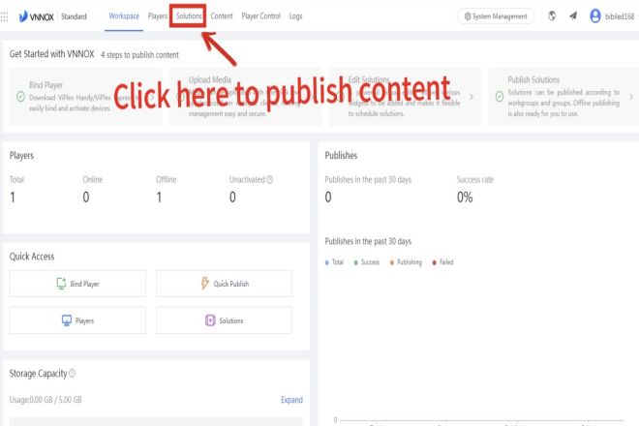Screen dimensions: 639x426
Task: Select the '4 steps to publish content' text
Action: 139,55
